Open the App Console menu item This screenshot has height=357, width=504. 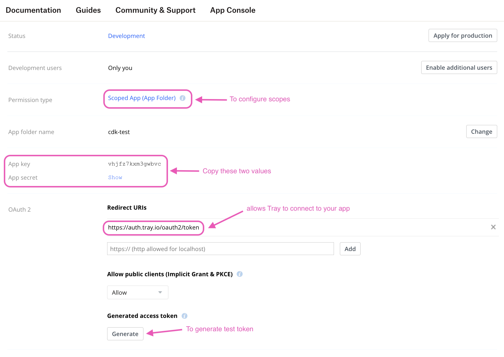click(232, 10)
